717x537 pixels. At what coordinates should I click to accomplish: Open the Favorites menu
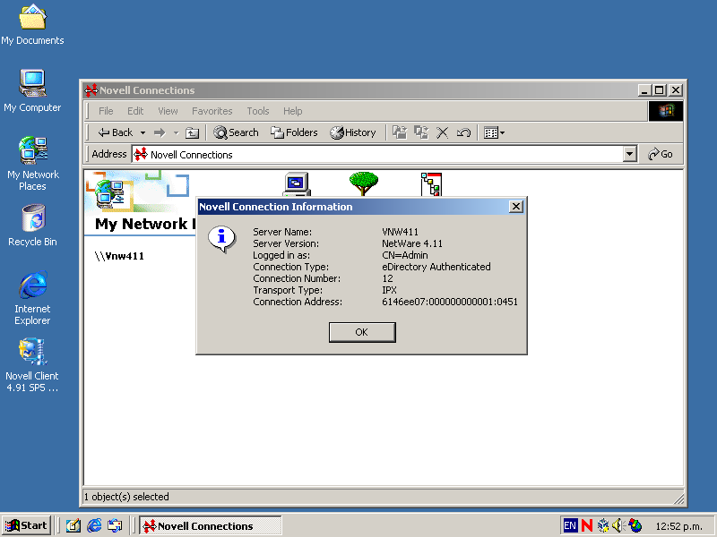coord(212,111)
